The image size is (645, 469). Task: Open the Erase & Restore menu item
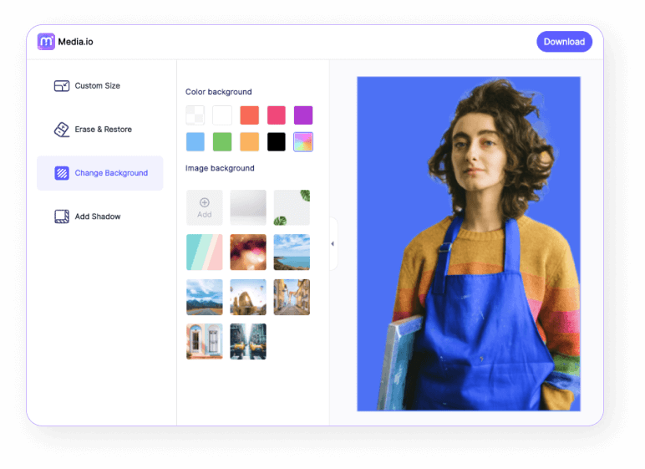103,130
